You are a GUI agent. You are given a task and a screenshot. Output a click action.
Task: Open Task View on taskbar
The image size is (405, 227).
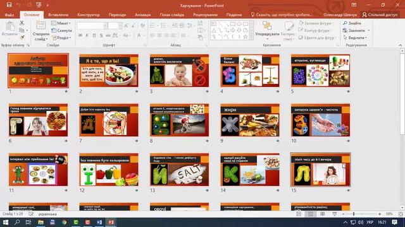pyautogui.click(x=28, y=222)
